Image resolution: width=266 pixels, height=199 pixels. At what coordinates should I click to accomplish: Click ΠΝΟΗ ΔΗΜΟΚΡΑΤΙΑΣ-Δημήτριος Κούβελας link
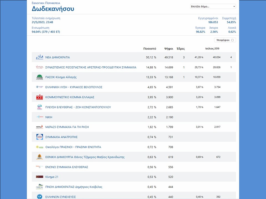74,187
